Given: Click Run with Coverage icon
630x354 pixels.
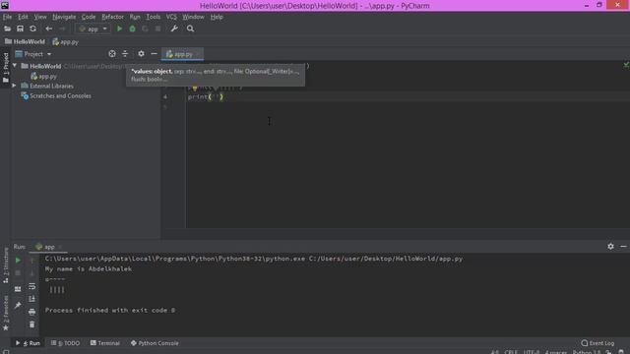Looking at the screenshot, I should (x=145, y=29).
